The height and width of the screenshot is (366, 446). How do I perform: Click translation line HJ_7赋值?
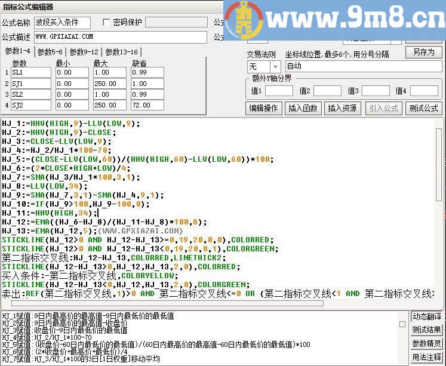click(81, 359)
